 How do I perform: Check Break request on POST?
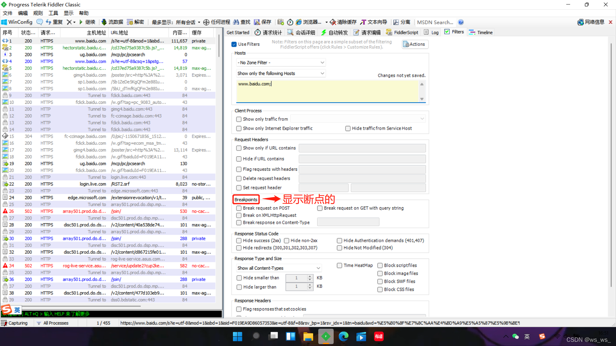coord(239,208)
